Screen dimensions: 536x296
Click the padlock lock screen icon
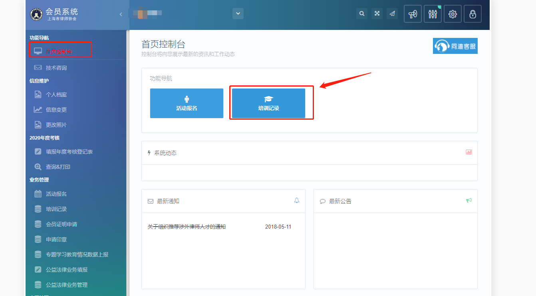[x=472, y=14]
